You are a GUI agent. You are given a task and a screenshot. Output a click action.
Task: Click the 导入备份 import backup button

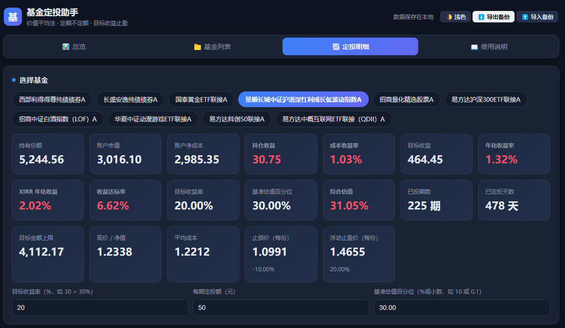[x=537, y=17]
